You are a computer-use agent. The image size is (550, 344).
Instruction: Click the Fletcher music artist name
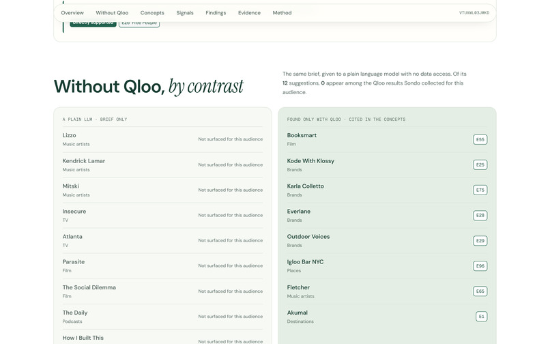point(298,287)
